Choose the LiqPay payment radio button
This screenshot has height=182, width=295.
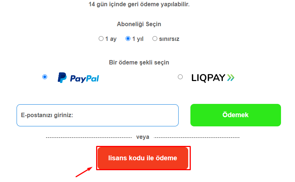click(180, 77)
